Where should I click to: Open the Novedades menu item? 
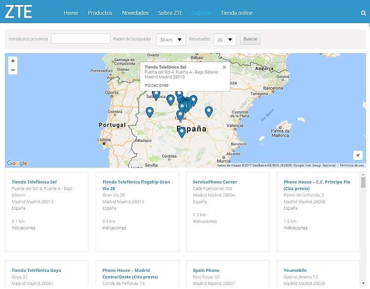135,13
